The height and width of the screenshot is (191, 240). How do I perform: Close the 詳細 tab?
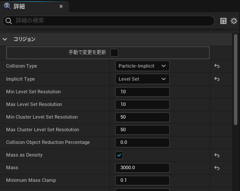click(x=61, y=7)
